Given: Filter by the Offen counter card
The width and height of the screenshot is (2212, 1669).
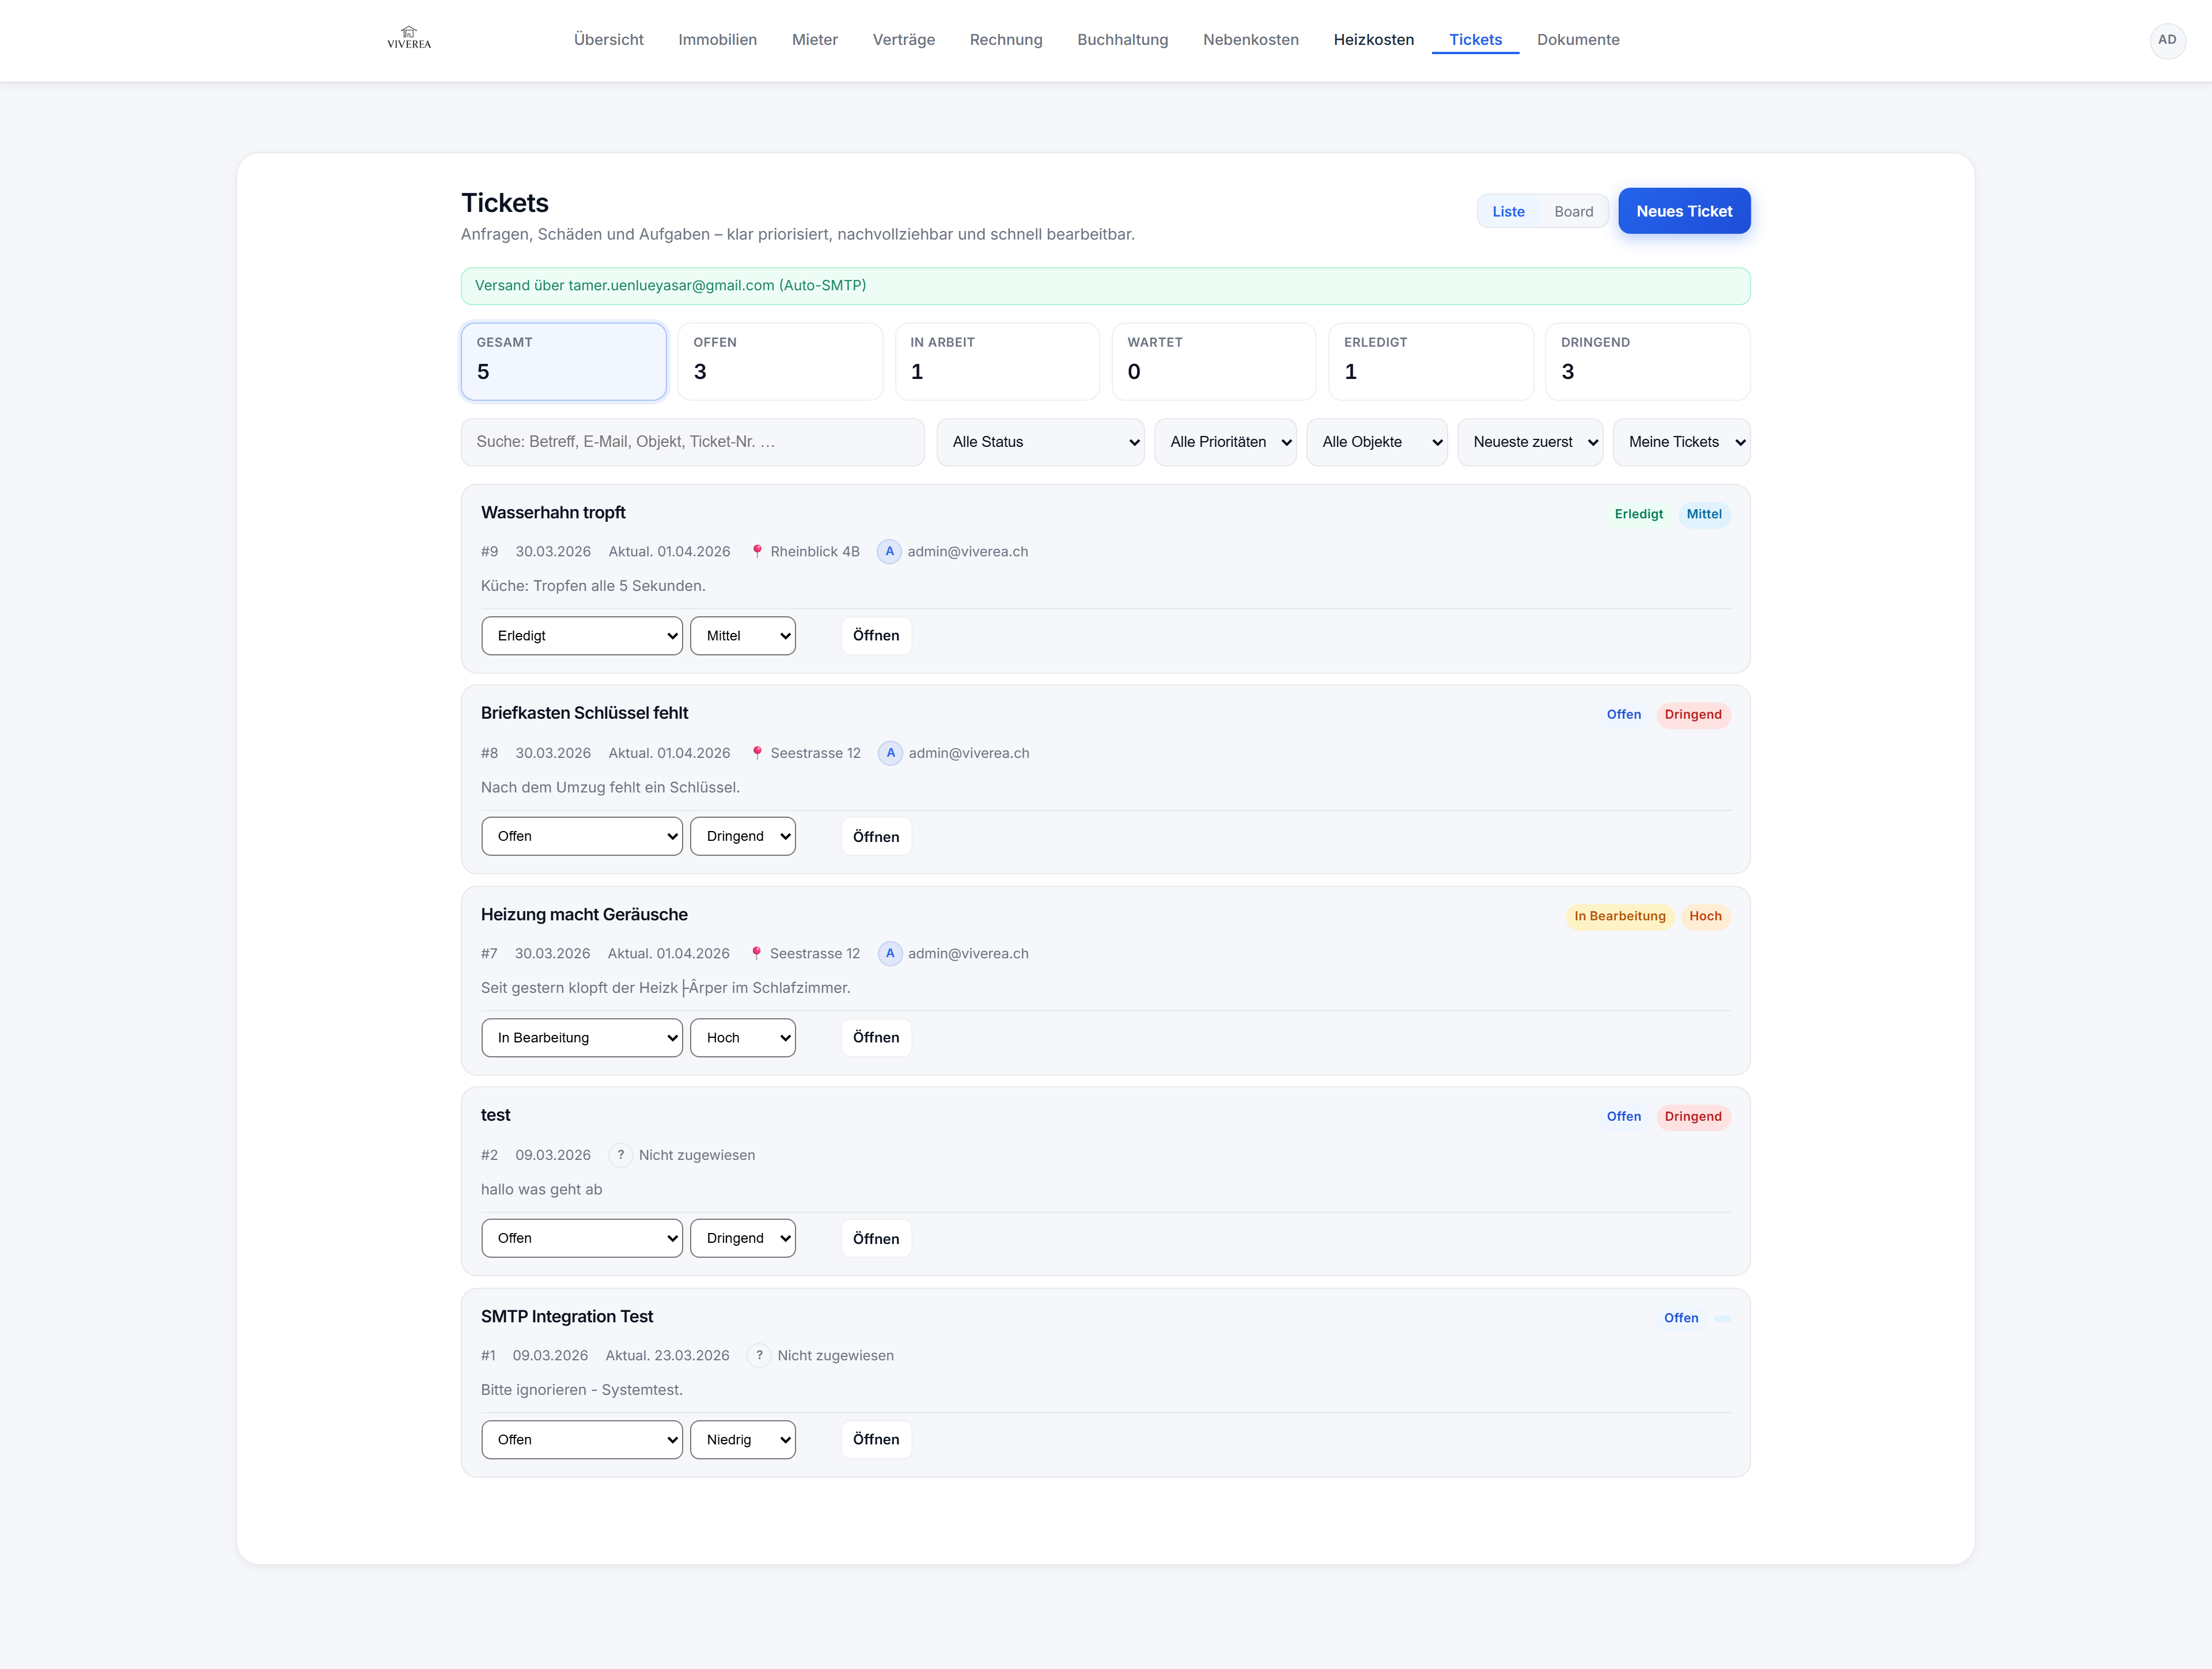Looking at the screenshot, I should pos(780,361).
